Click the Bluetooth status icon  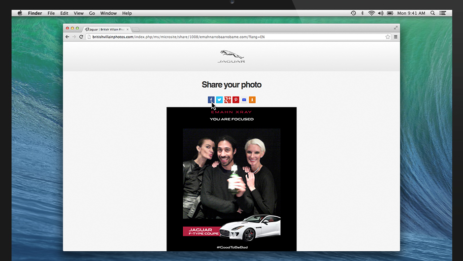(363, 13)
